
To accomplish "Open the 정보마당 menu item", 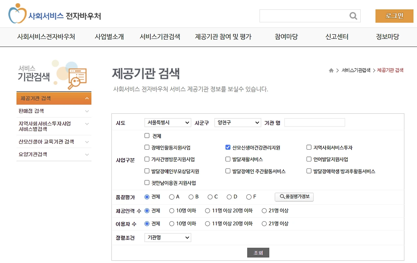I will pos(387,37).
